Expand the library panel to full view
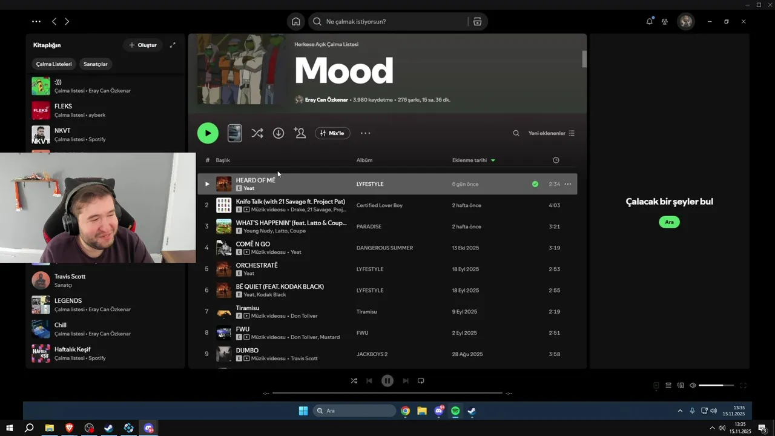775x436 pixels. coord(173,45)
